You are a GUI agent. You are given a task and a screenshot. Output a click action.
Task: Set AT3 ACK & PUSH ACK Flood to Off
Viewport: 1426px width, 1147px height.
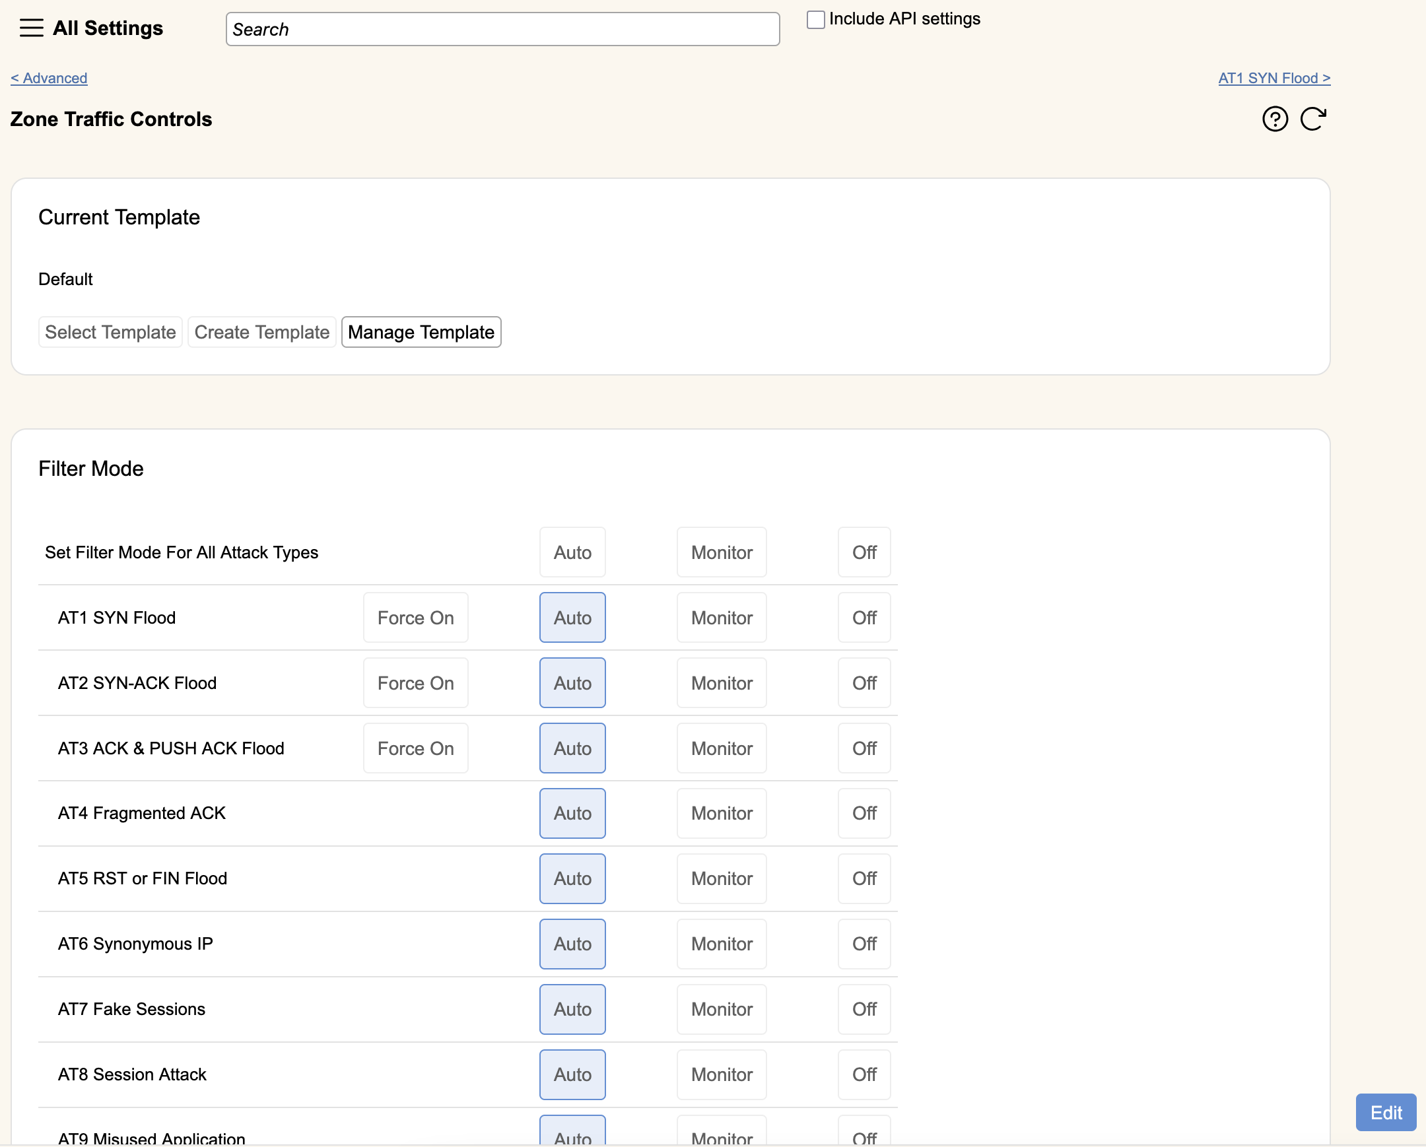coord(864,748)
